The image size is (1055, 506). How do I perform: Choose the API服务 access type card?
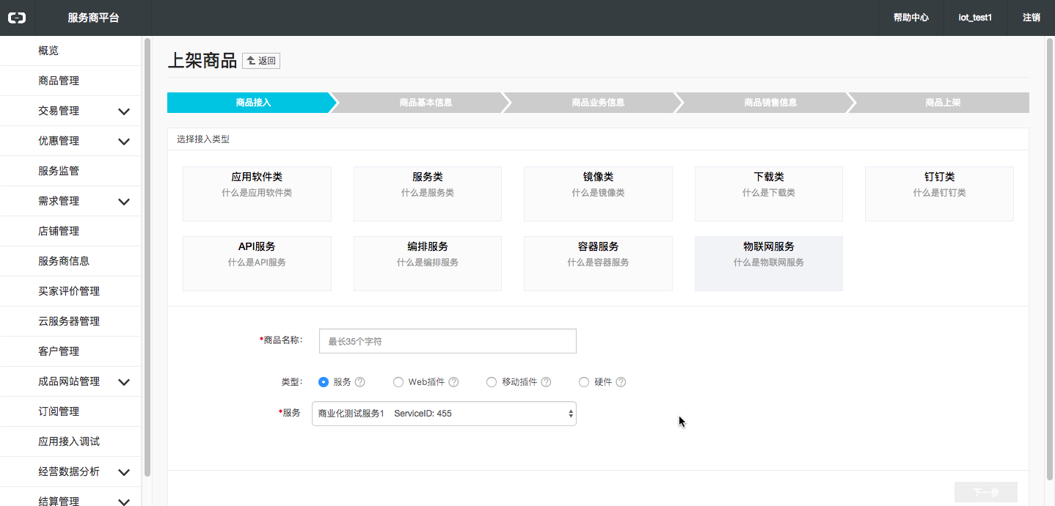click(x=257, y=263)
